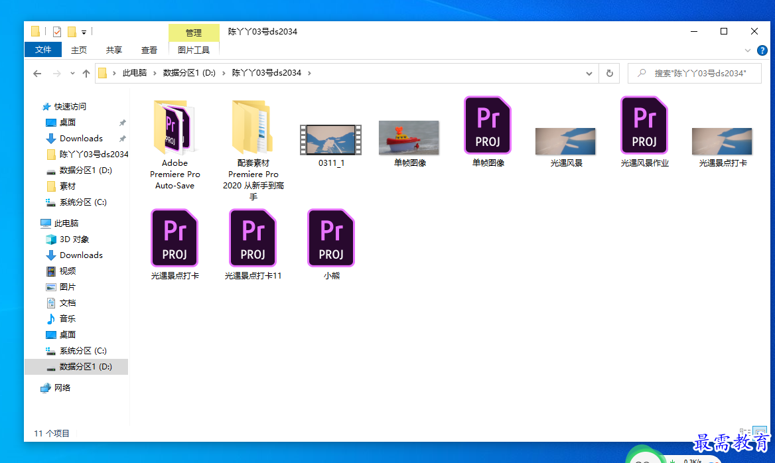
Task: Open the 文件 menu tab
Action: [x=43, y=49]
